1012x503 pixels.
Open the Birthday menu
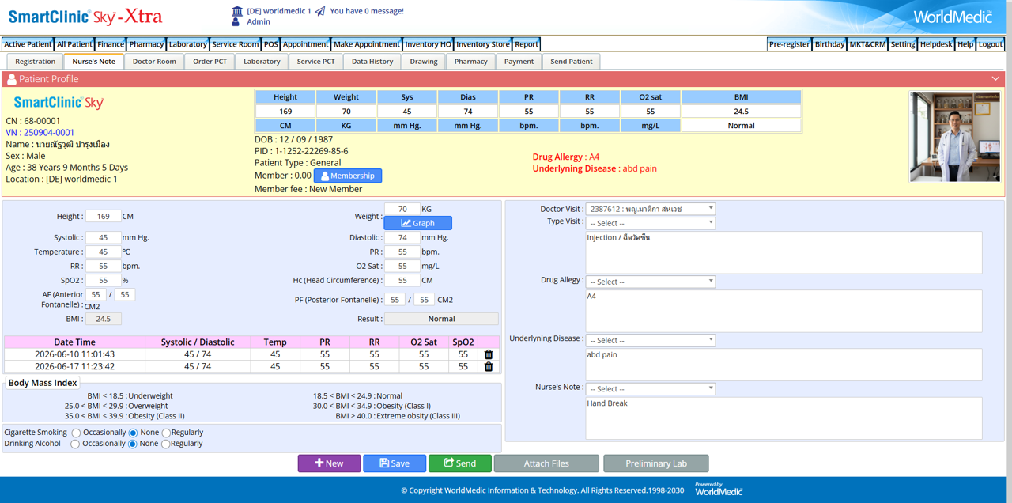pos(829,44)
